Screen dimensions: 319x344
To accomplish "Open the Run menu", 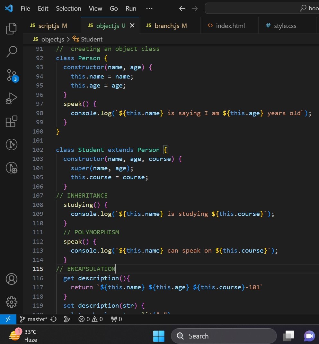I will [x=131, y=8].
